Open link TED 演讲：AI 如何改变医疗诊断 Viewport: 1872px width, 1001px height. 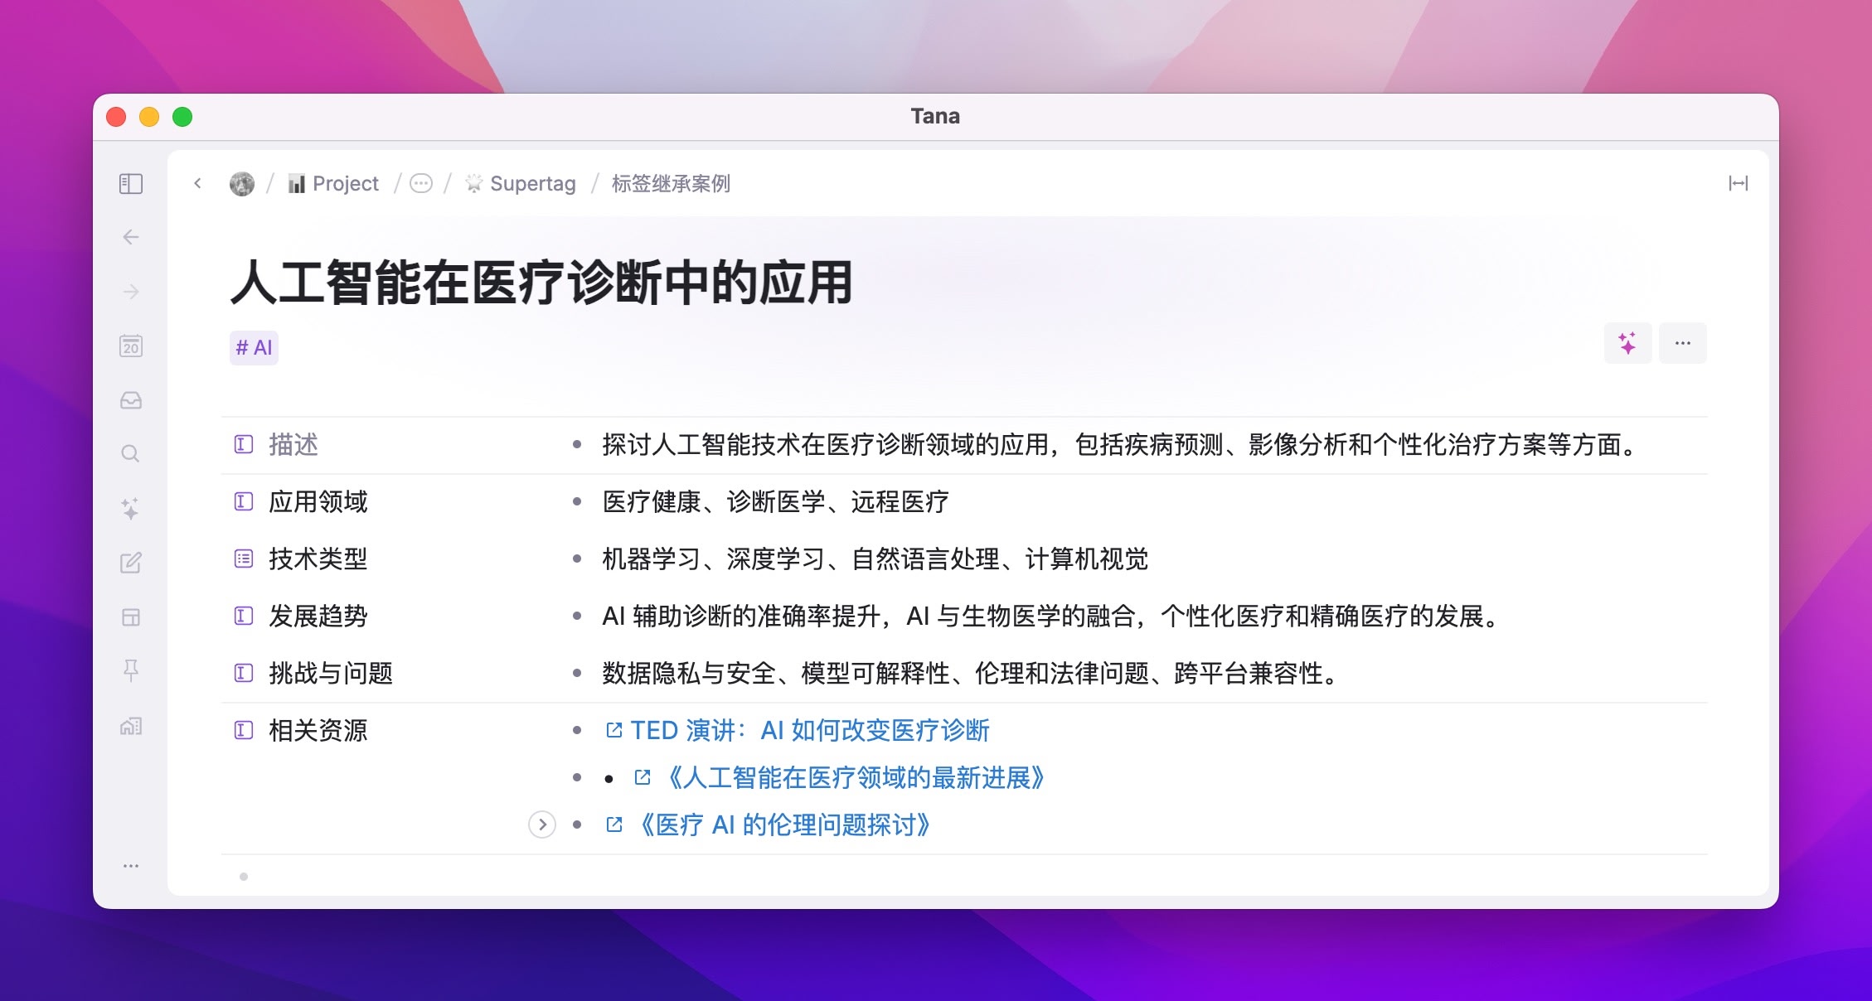(x=810, y=730)
